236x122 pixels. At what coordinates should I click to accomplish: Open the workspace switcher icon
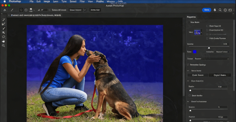point(230,10)
